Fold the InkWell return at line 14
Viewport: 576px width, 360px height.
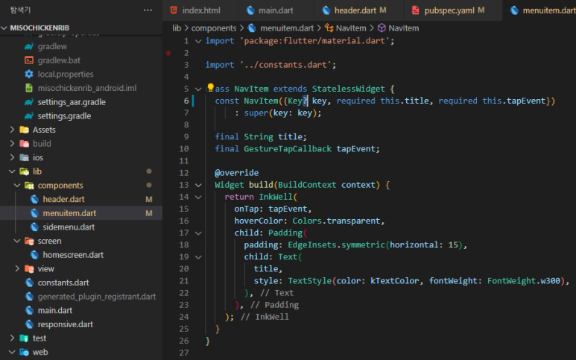(198, 198)
